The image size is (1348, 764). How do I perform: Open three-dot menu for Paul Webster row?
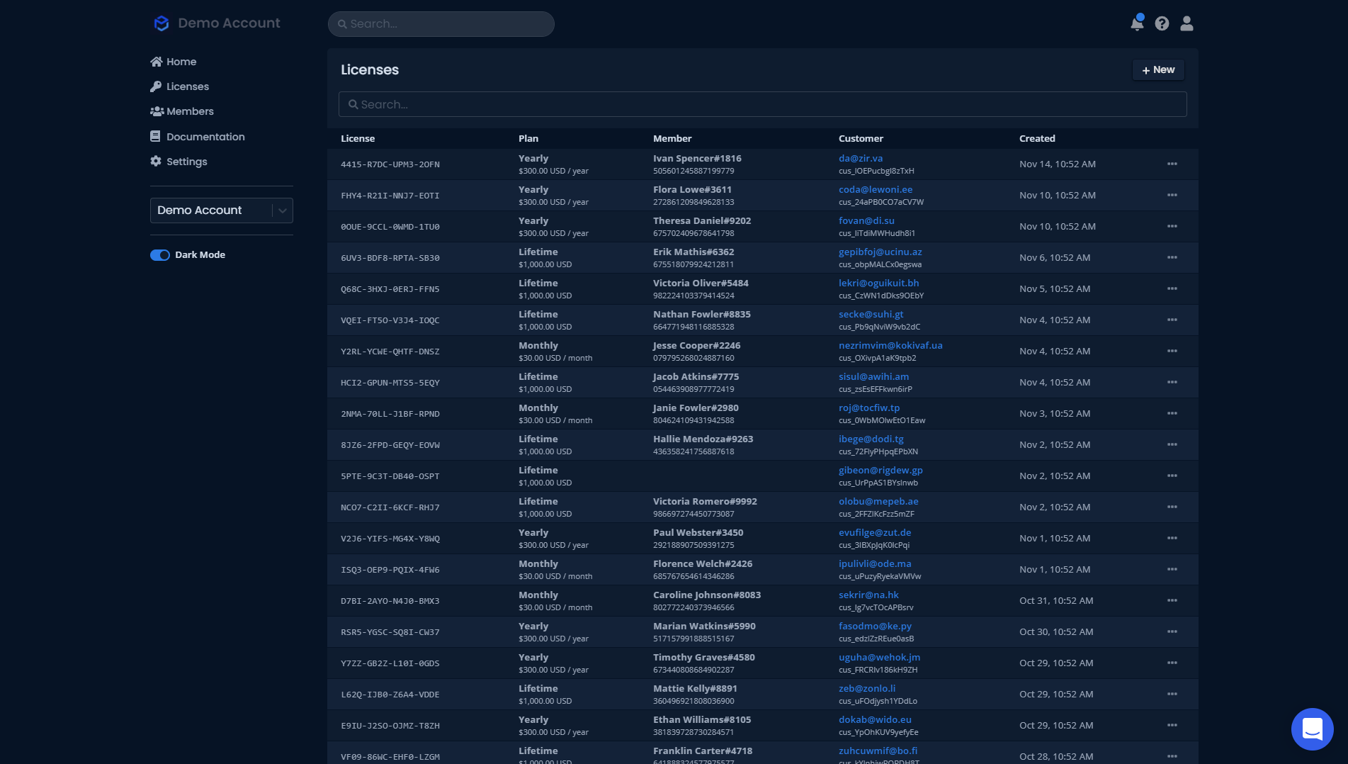click(1172, 538)
